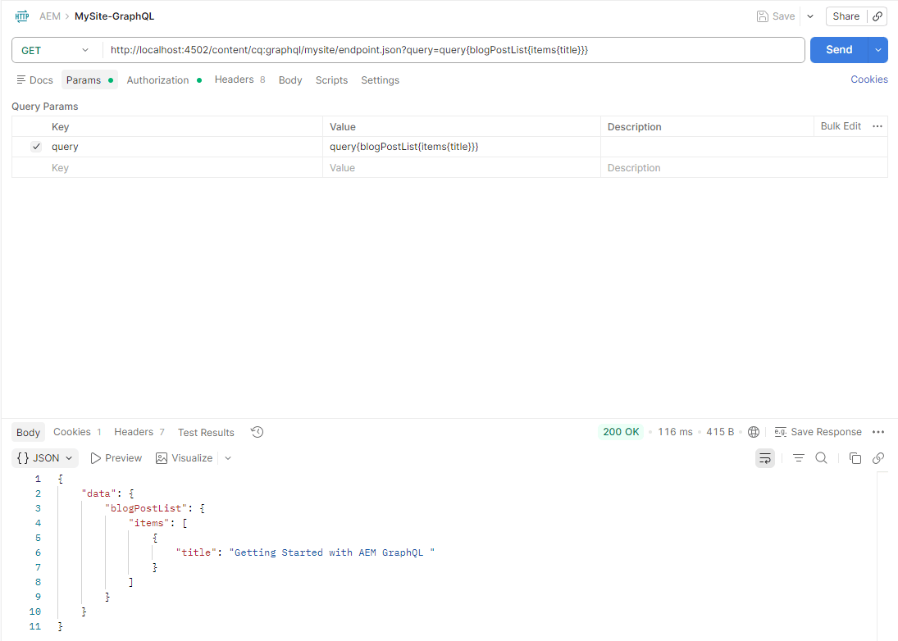Click the Query Params heading
The image size is (898, 641).
(x=44, y=107)
